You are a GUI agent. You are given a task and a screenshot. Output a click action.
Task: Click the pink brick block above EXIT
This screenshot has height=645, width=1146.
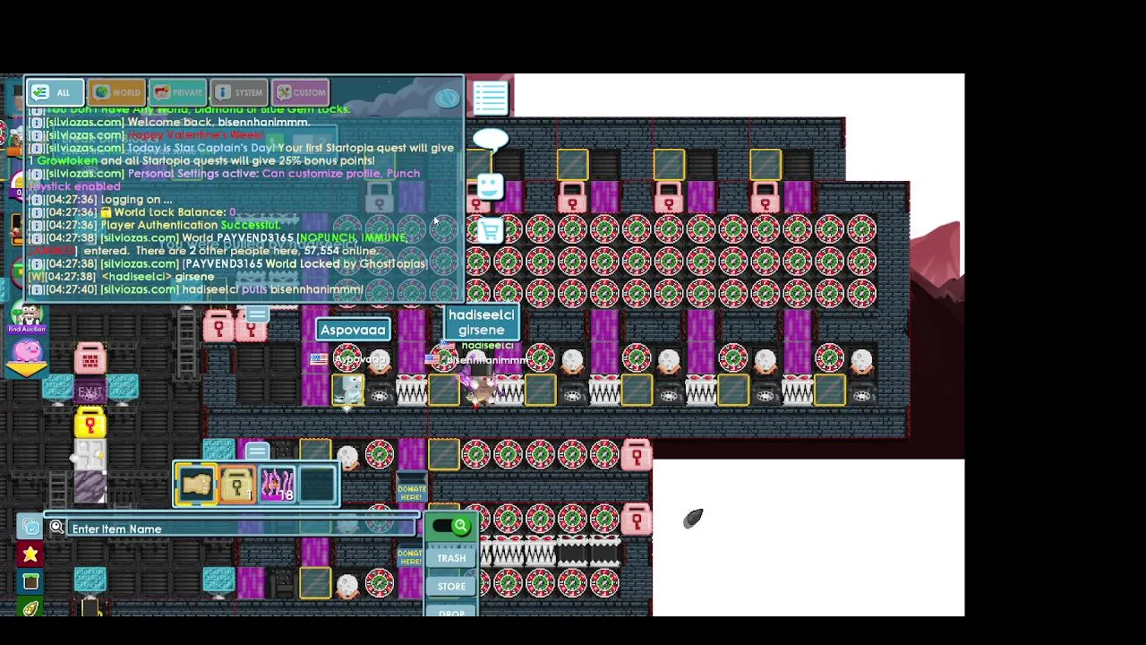(x=90, y=359)
